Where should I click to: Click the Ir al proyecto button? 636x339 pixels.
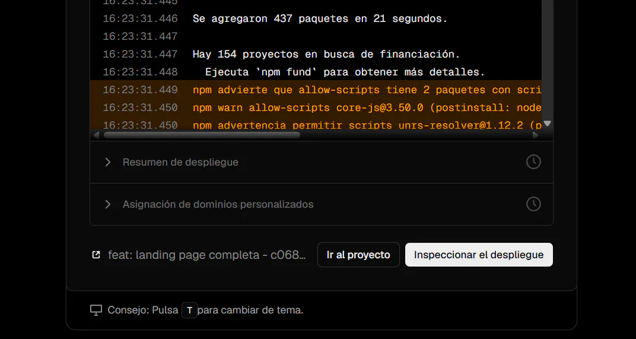coord(358,255)
